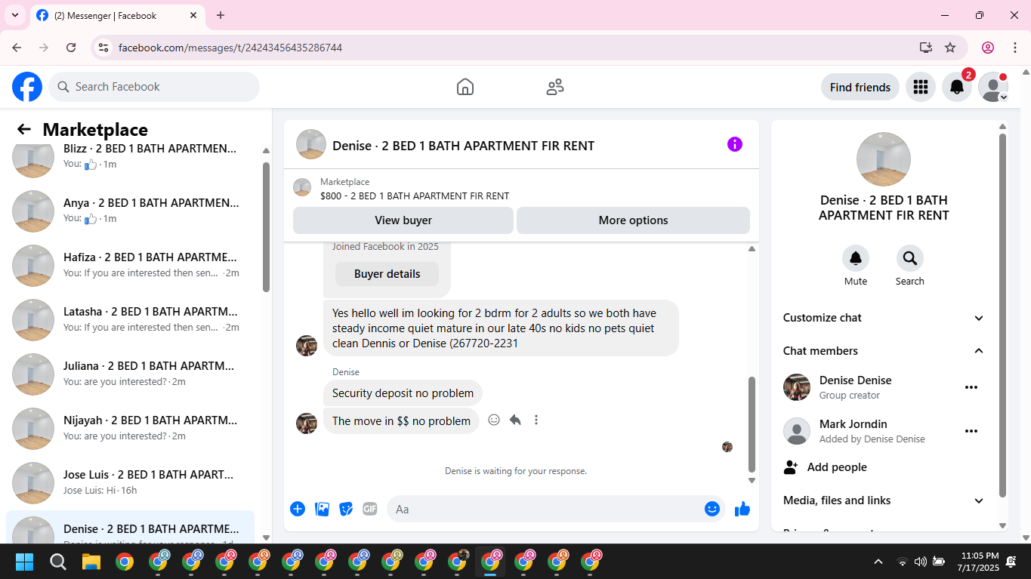This screenshot has height=579, width=1031.
Task: Open more actions plus icon in composer
Action: pyautogui.click(x=298, y=509)
